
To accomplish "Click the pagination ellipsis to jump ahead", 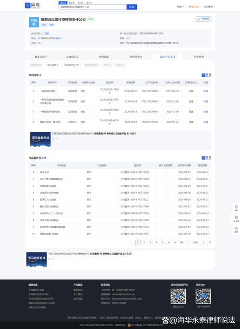I will coord(175,243).
